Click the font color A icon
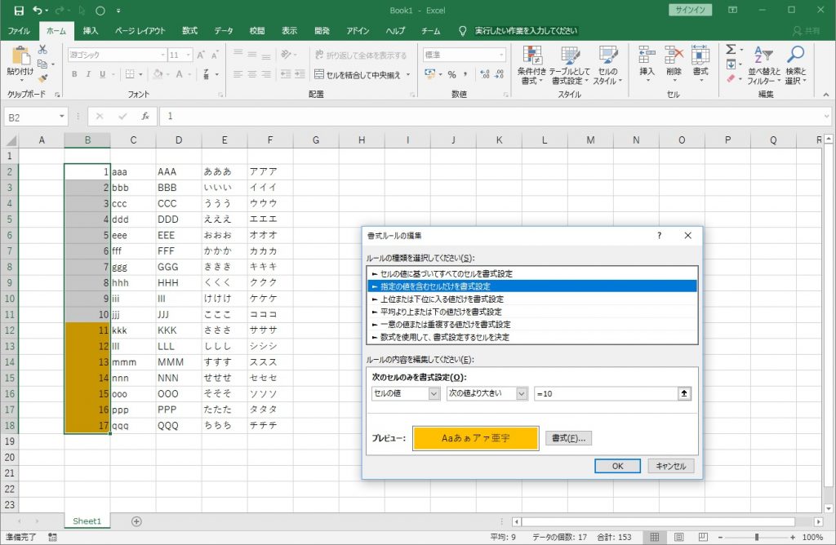Image resolution: width=836 pixels, height=545 pixels. [180, 74]
